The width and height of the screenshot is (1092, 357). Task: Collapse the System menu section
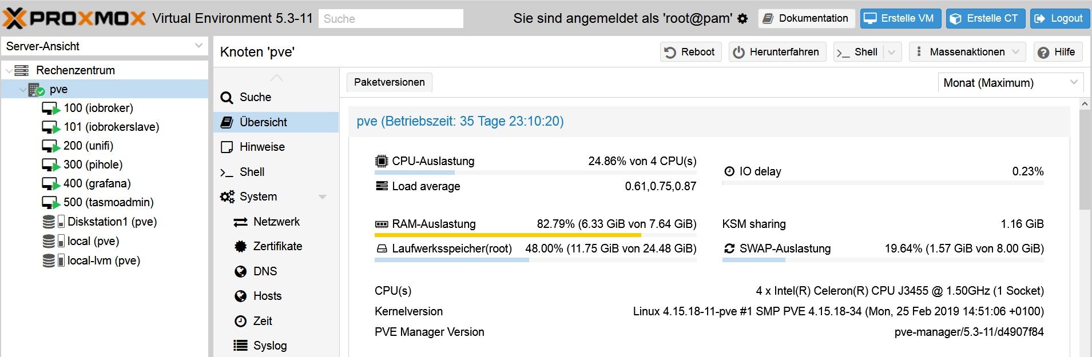coord(322,196)
